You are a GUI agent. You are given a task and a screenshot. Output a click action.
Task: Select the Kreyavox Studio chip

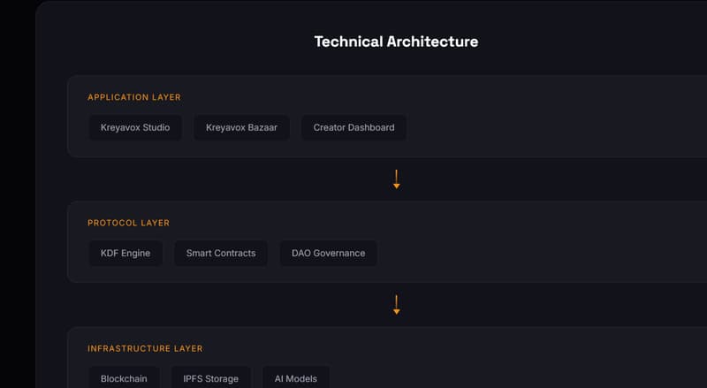[x=135, y=127]
